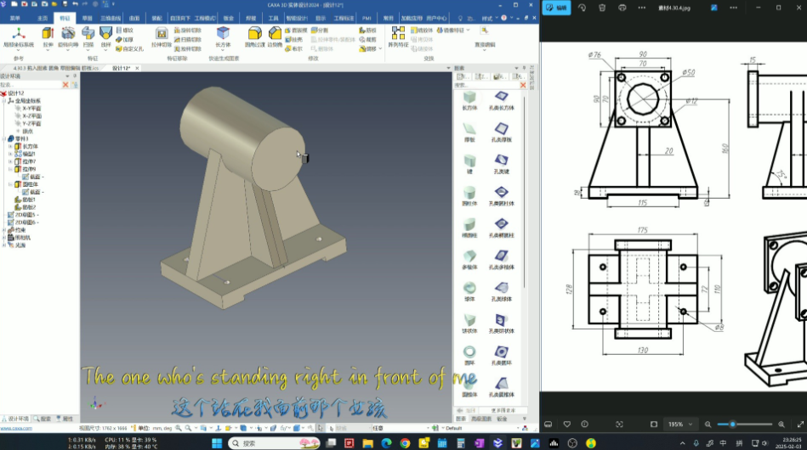Image resolution: width=807 pixels, height=450 pixels.
Task: Expand the 零件3 part node in tree
Action: [x=4, y=138]
